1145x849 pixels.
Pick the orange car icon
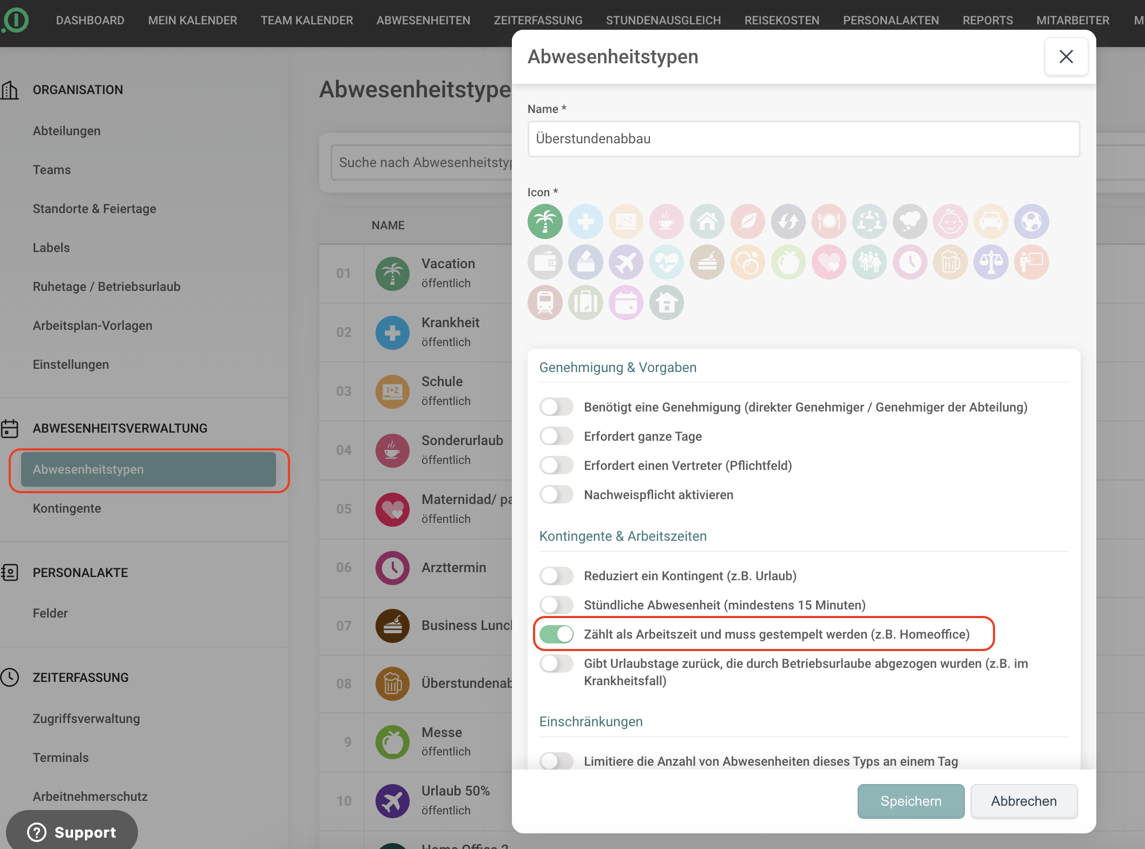[x=991, y=222]
